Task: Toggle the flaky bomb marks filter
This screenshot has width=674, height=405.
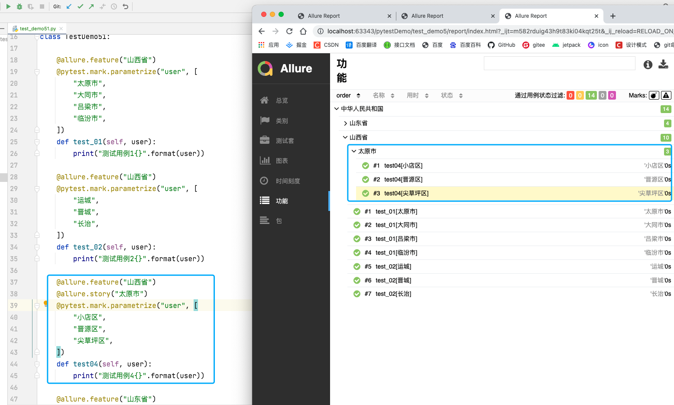Action: (x=654, y=95)
